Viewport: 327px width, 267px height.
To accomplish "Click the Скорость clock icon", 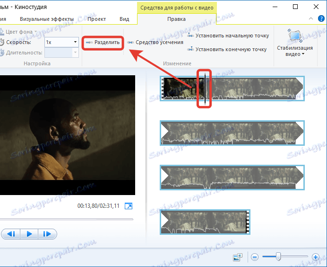I will click(2, 42).
